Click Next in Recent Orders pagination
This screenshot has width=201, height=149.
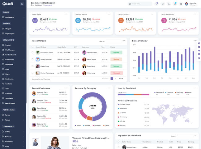click(x=121, y=79)
